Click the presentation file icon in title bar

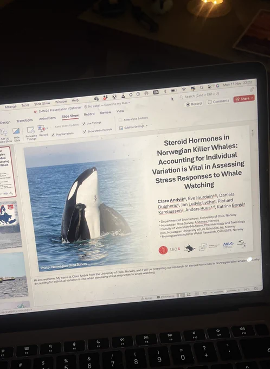(x=36, y=112)
